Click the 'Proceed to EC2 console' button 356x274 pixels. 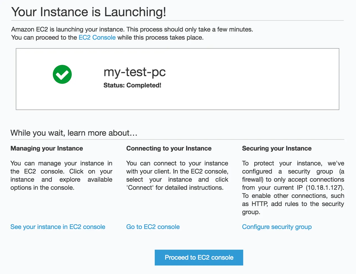(199, 258)
